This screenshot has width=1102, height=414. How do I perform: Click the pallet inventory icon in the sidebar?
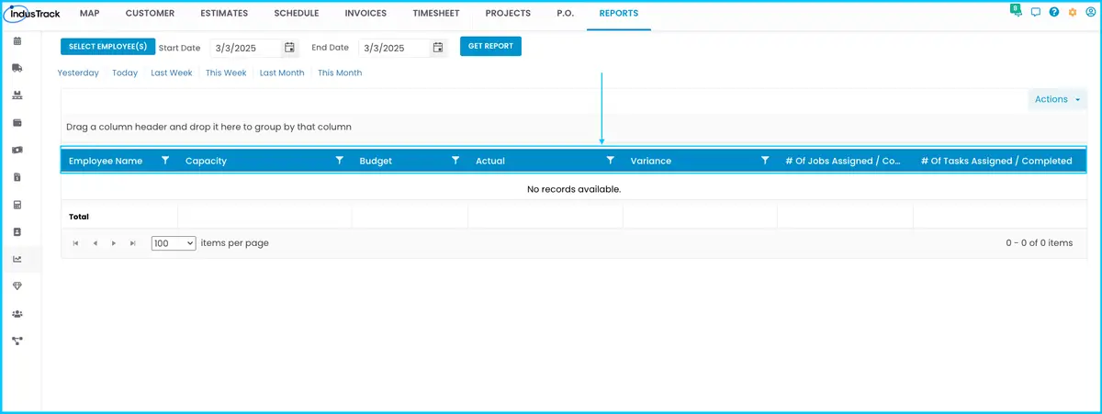point(17,95)
